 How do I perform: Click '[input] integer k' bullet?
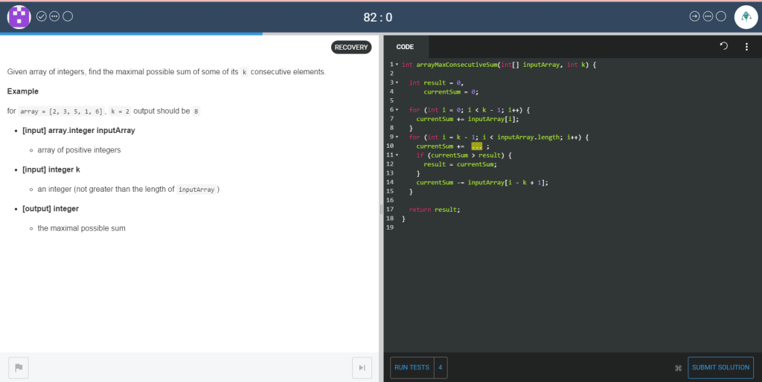tap(51, 169)
